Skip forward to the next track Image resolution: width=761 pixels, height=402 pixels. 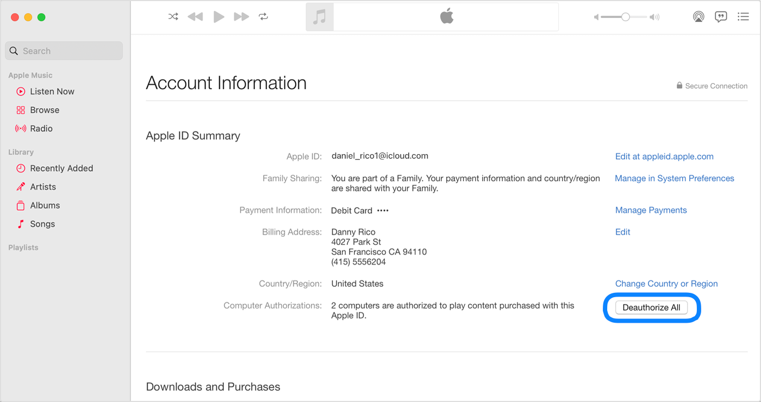tap(241, 17)
